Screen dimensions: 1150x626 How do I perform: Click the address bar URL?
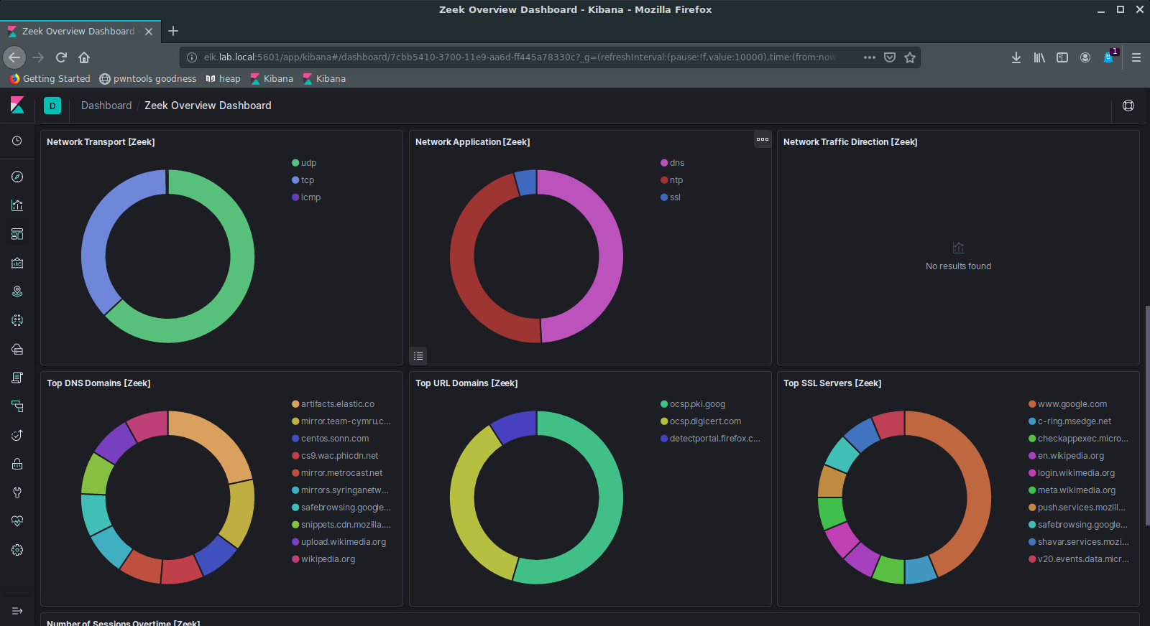click(520, 57)
